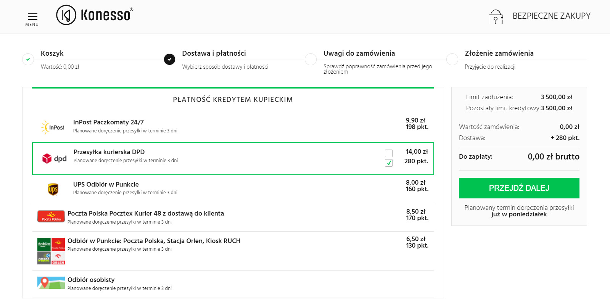Pick Poczta Polska Pocztex Kurier 48 delivery
This screenshot has width=610, height=306.
point(145,213)
